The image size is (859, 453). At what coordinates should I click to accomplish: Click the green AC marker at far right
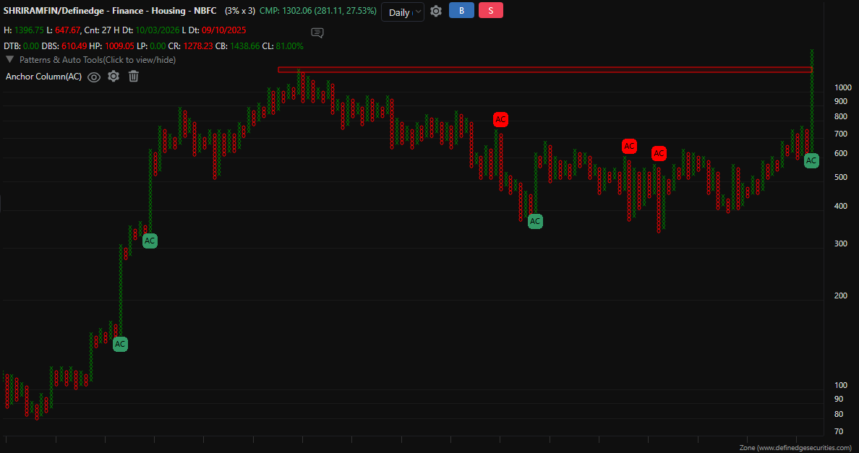(x=811, y=160)
